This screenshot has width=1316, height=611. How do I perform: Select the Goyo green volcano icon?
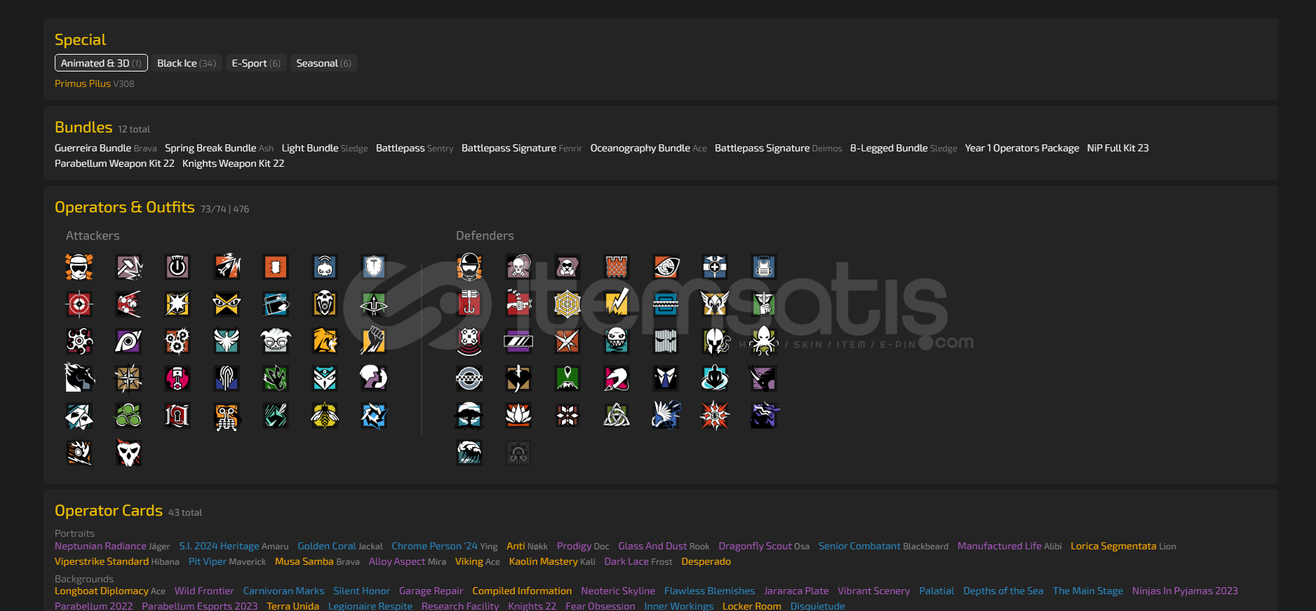click(x=568, y=378)
